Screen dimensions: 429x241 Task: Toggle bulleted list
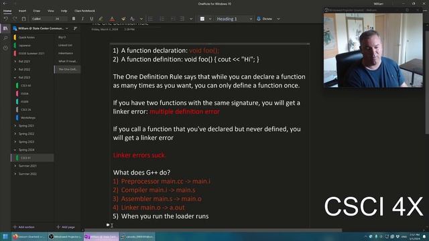click(150, 19)
